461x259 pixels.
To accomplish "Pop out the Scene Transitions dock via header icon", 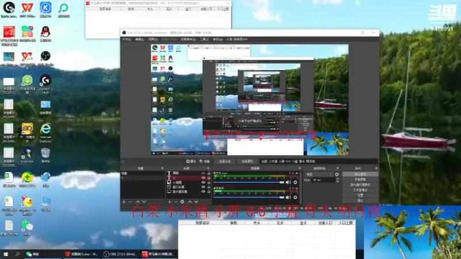I will (x=338, y=169).
